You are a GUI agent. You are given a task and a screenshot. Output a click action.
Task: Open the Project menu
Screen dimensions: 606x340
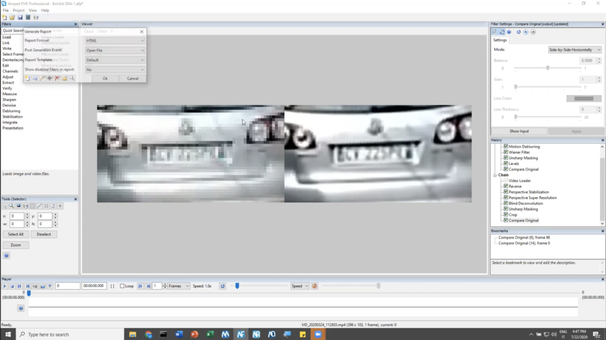tap(18, 11)
